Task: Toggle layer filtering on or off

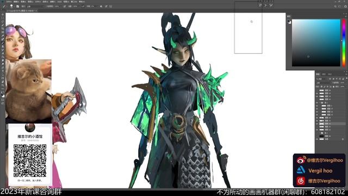Action: click(x=346, y=78)
